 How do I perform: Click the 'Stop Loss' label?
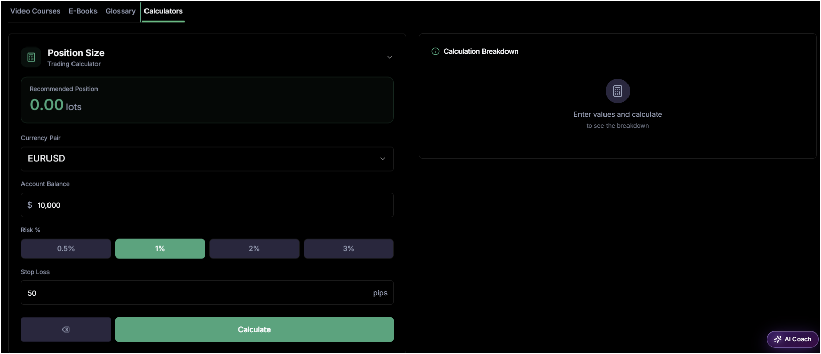tap(35, 272)
